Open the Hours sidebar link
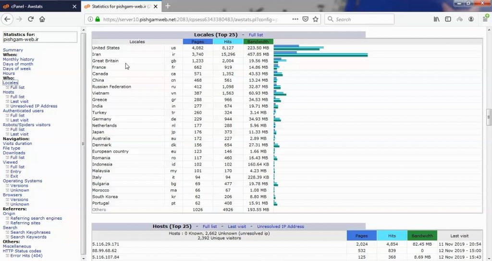 click(9, 73)
